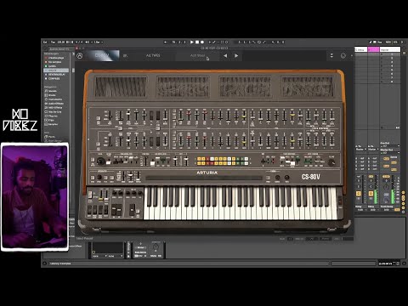Arm the Ableton arrangement record button

click(202, 42)
